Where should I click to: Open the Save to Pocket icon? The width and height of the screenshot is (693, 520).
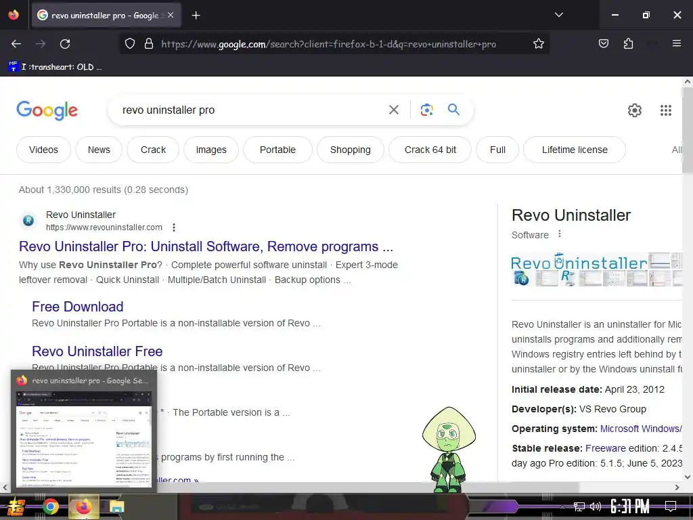[x=603, y=43]
